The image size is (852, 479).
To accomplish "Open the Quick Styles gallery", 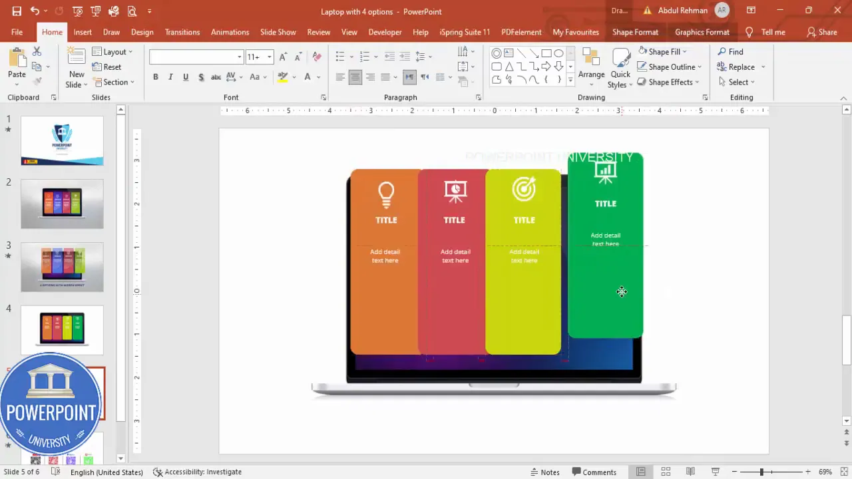I will pos(620,69).
